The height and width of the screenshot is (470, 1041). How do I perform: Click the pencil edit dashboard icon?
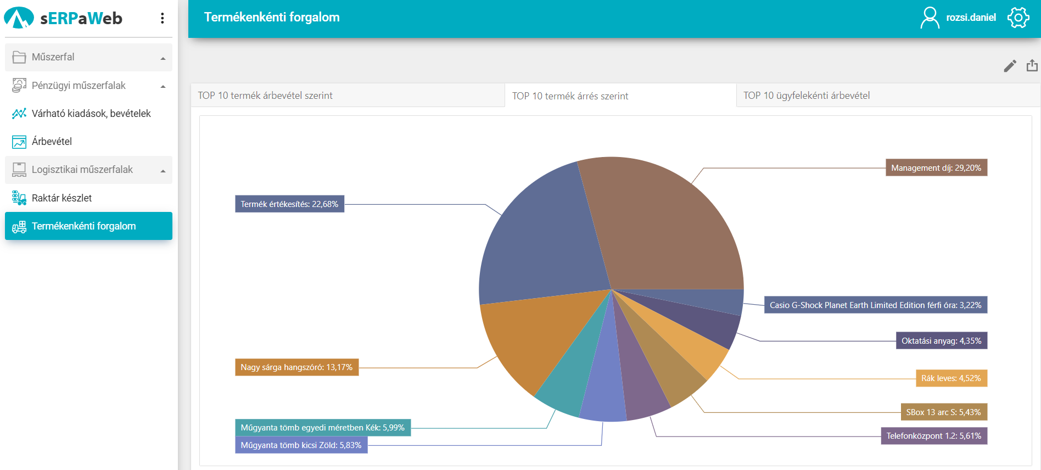point(1010,66)
